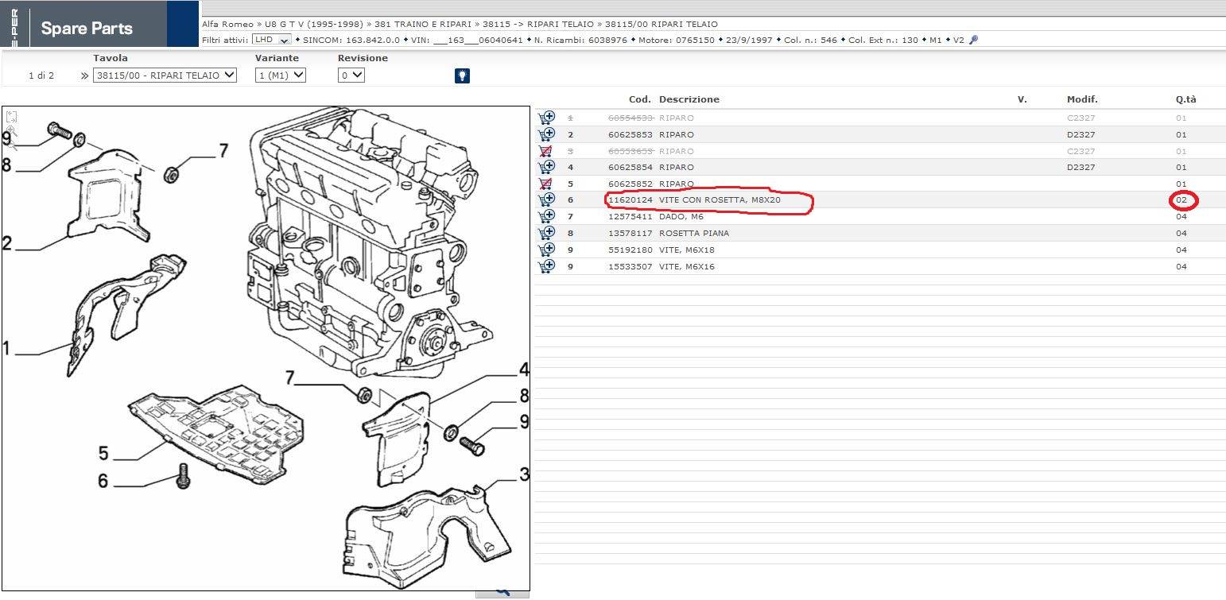Screen dimensions: 1226x600
Task: Click the fit-to-frame icon on the diagram
Action: click(11, 118)
